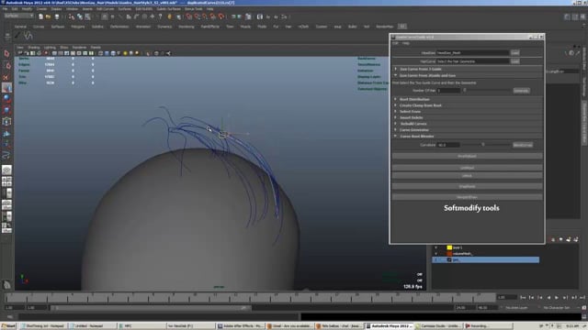This screenshot has height=330, width=588.
Task: Click the Four View layout icon
Action: click(6, 181)
